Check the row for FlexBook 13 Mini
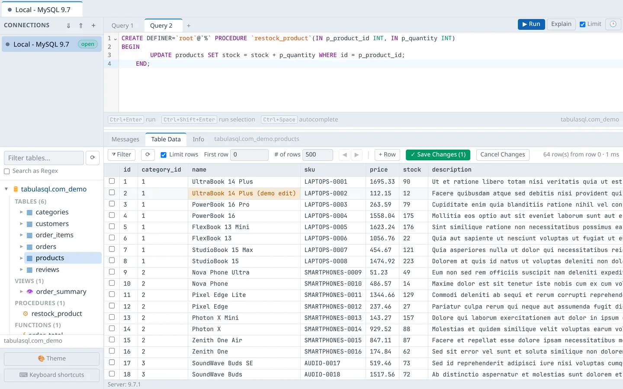This screenshot has width=623, height=389. [112, 226]
